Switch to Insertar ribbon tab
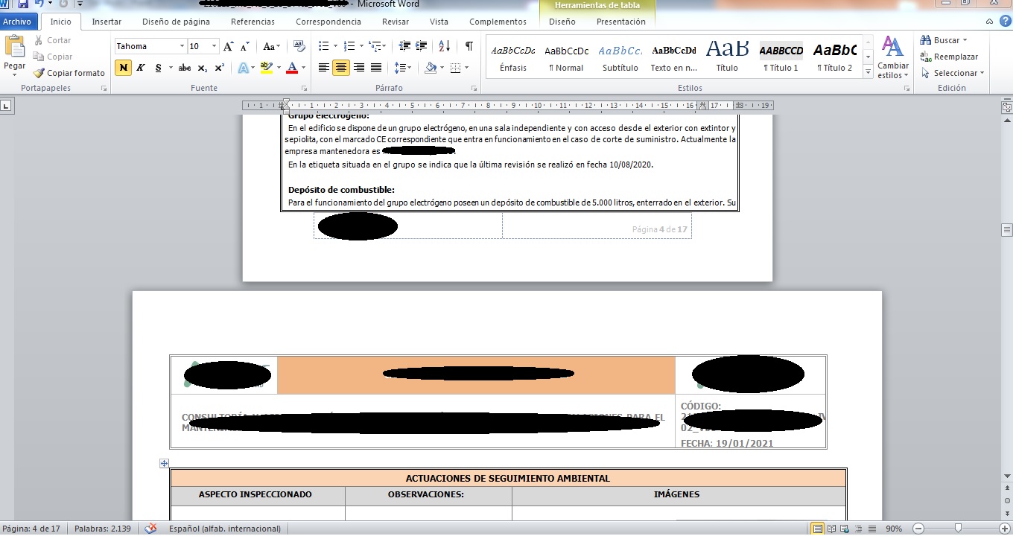Image resolution: width=1016 pixels, height=539 pixels. (x=107, y=22)
